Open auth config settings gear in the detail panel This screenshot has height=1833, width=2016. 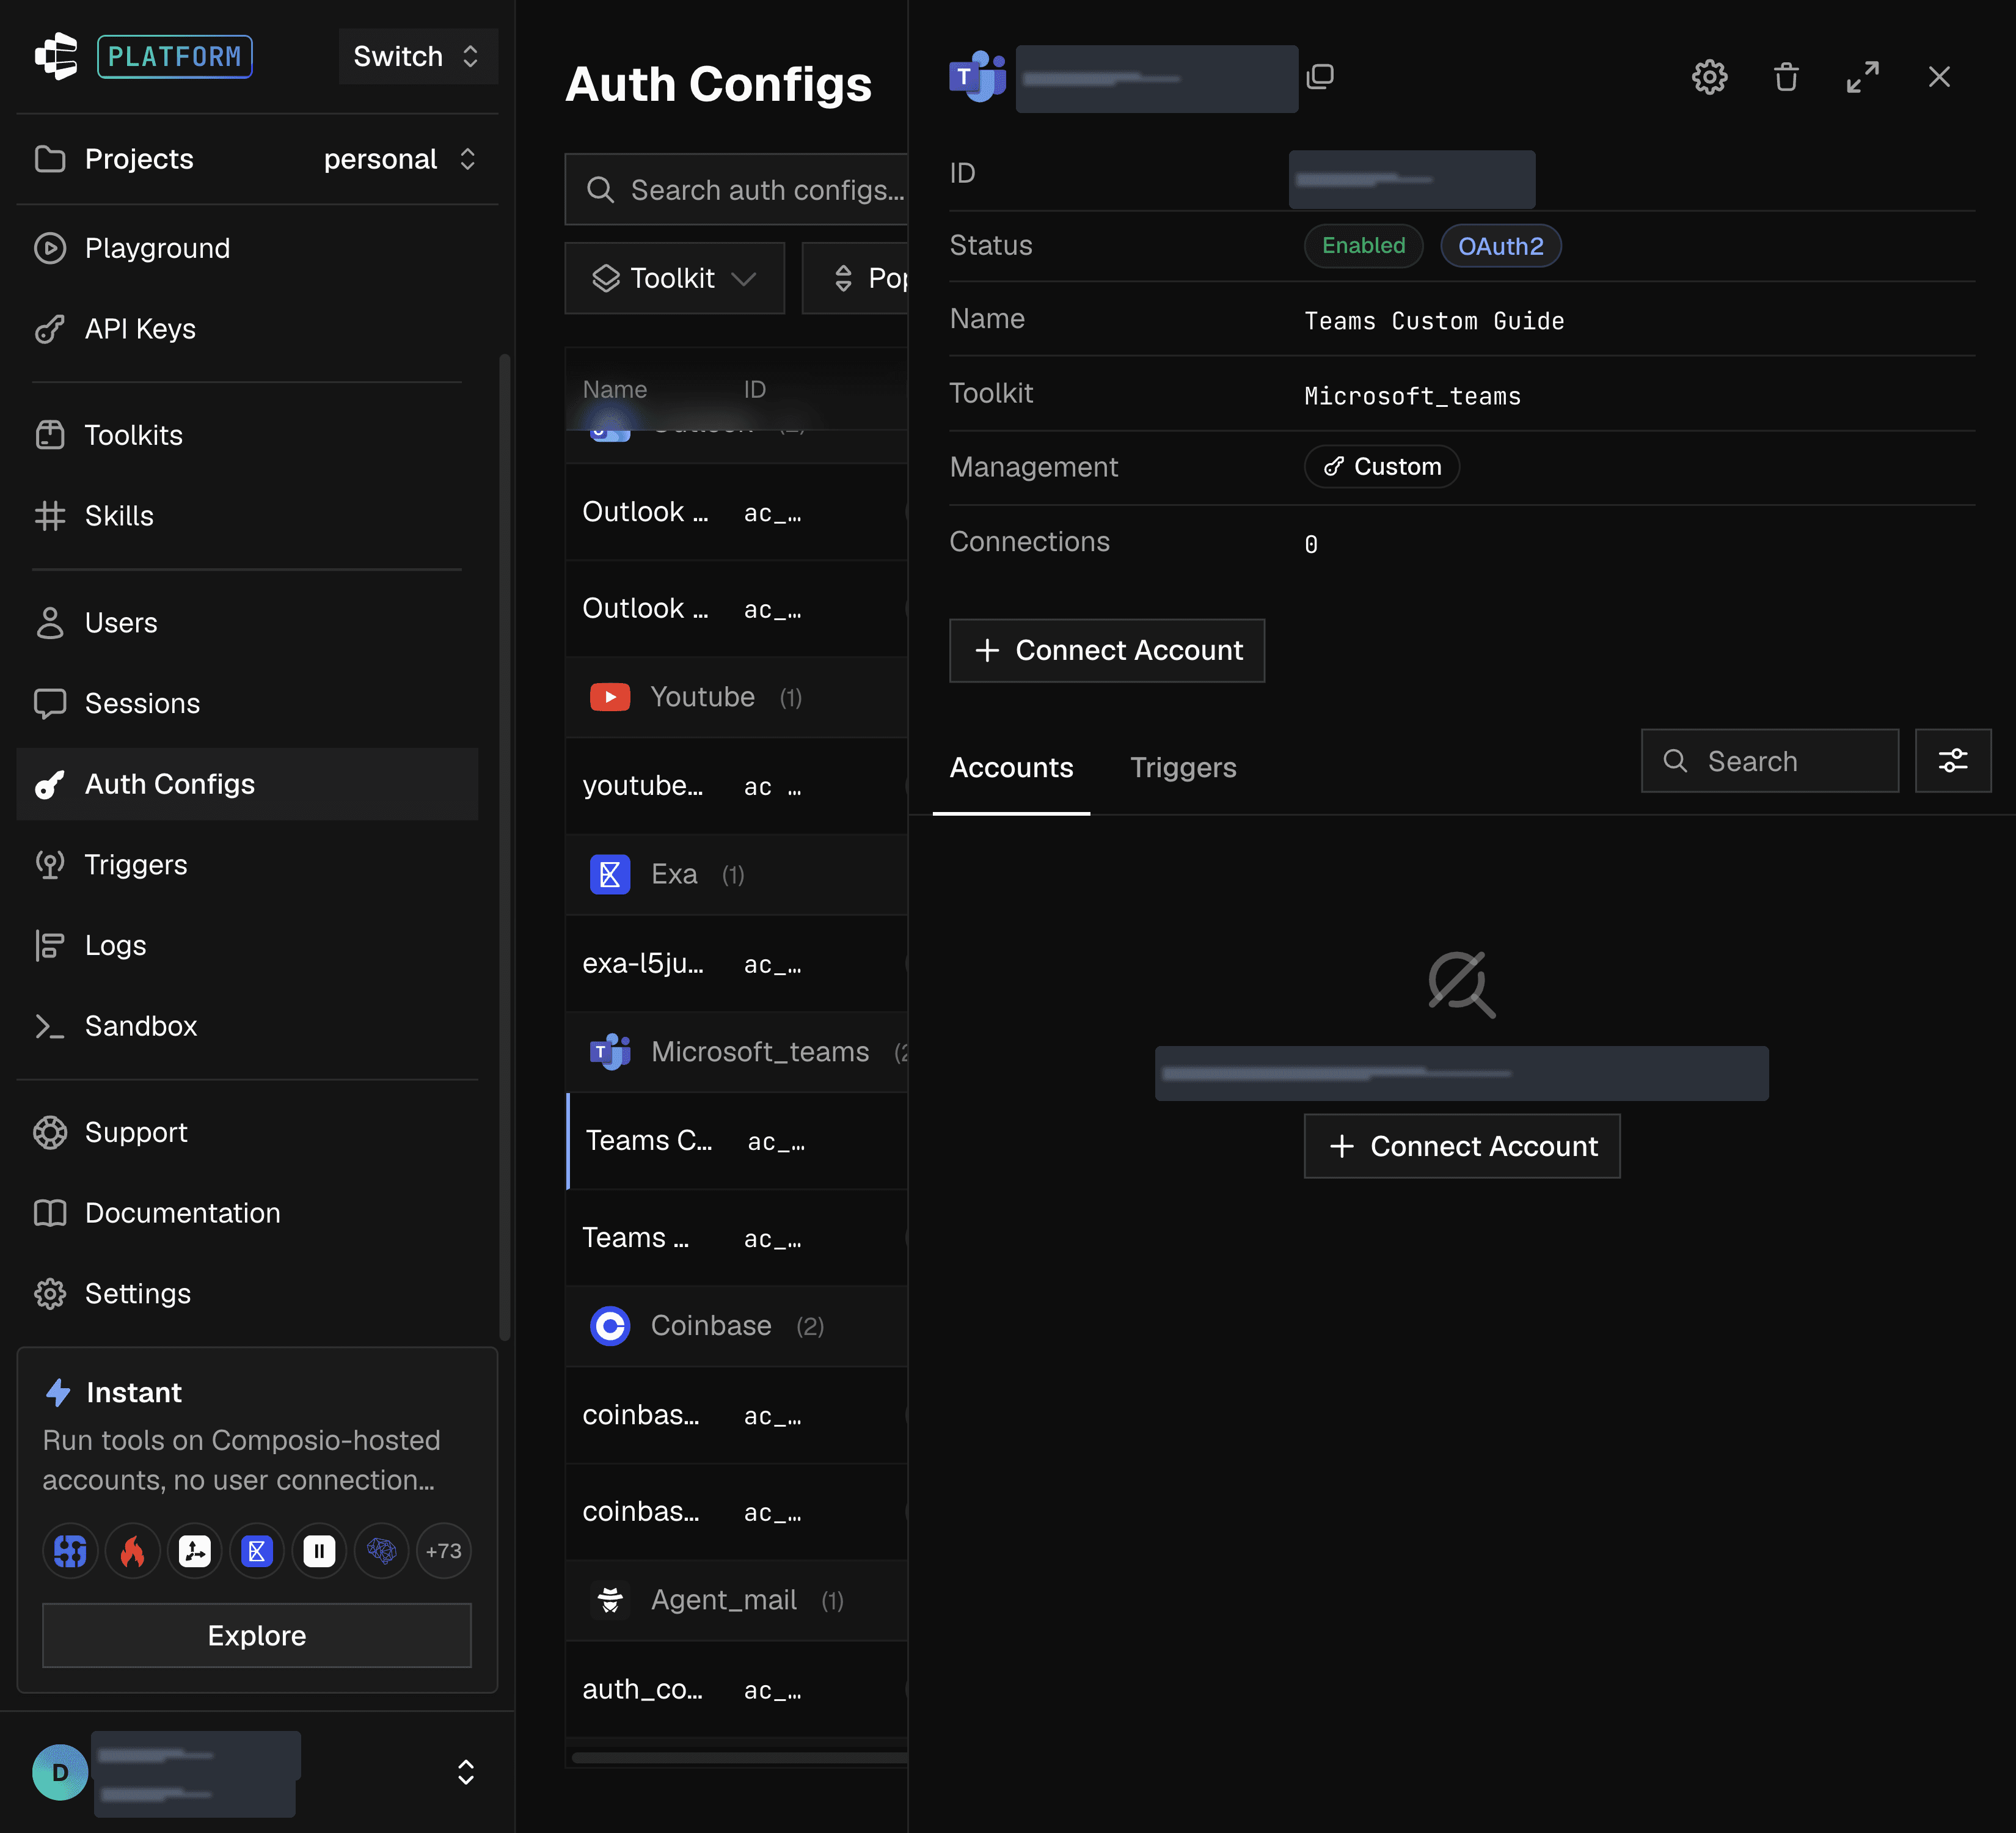[1709, 77]
